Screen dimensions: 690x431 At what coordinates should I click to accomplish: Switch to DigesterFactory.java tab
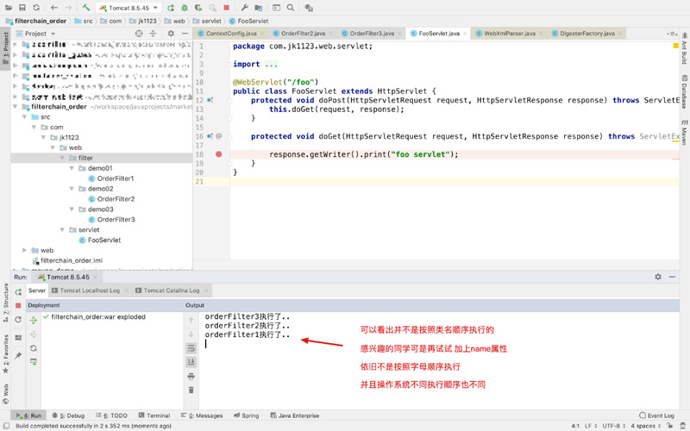(x=587, y=34)
